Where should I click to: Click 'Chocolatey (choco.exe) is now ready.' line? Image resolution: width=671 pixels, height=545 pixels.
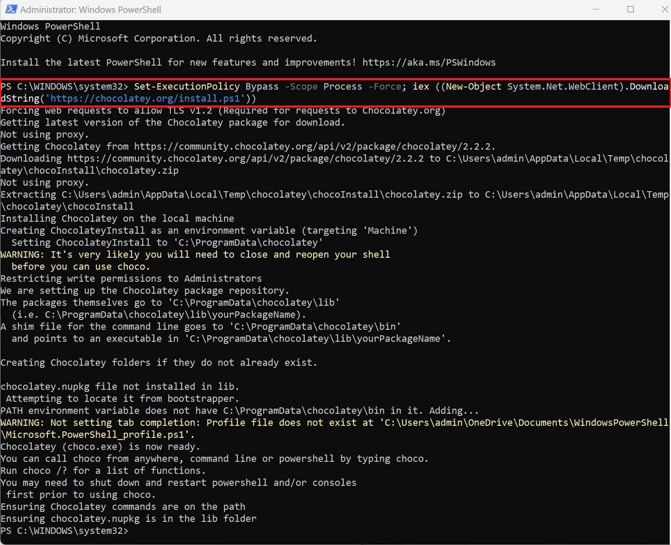(100, 447)
